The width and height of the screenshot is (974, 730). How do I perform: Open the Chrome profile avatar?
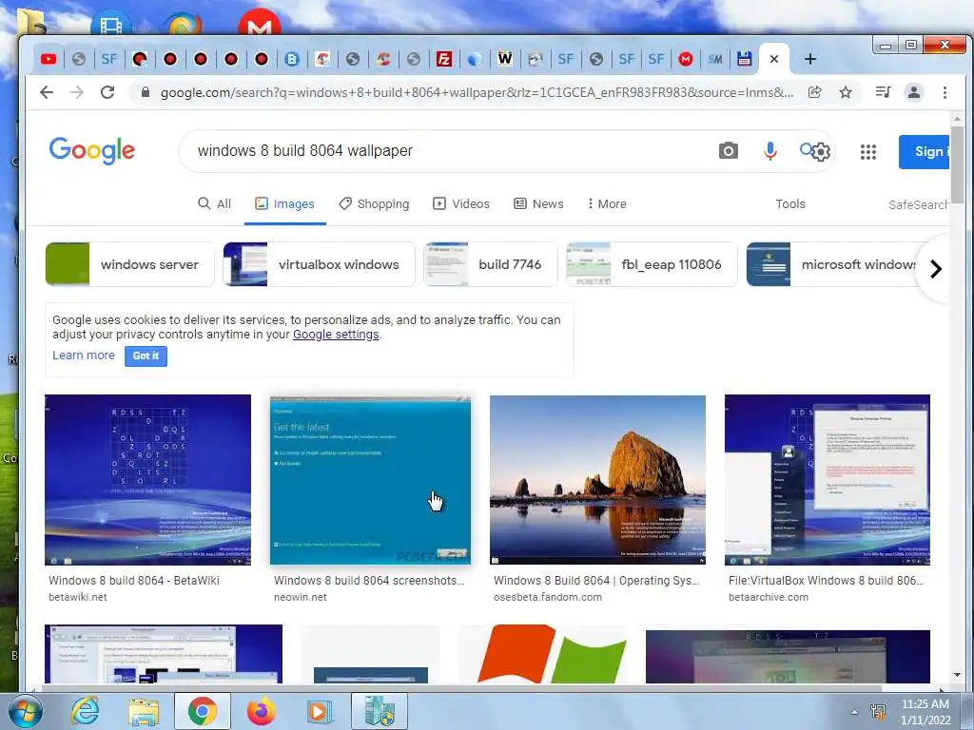coord(914,92)
